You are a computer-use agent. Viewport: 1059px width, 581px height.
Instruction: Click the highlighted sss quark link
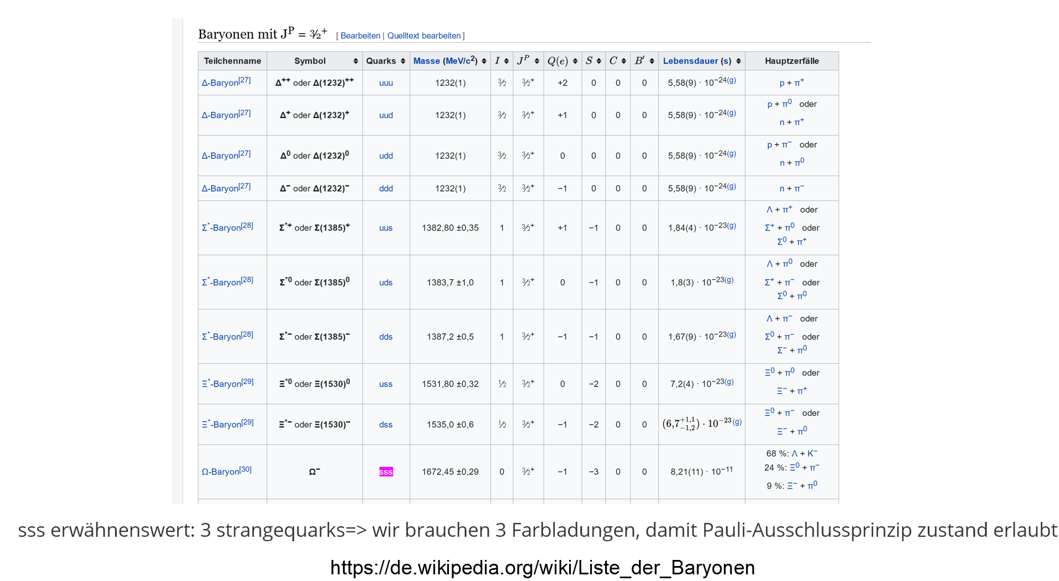pos(386,472)
